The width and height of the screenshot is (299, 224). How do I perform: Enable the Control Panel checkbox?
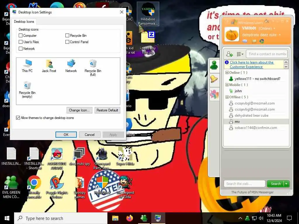67,42
